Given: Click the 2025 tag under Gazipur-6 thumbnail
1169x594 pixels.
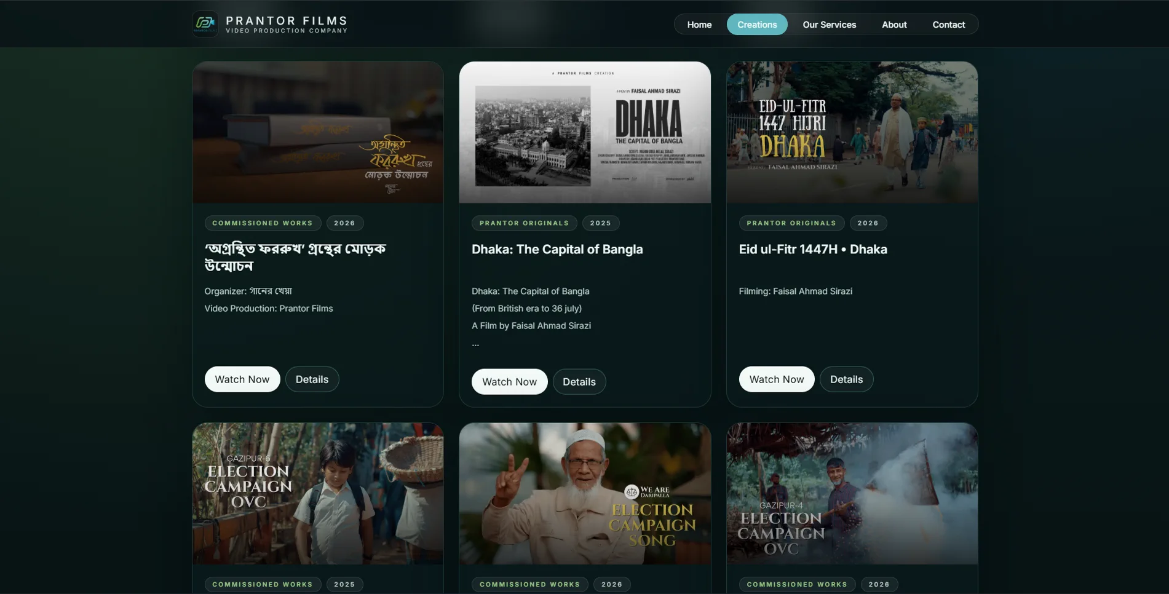Looking at the screenshot, I should coord(344,585).
